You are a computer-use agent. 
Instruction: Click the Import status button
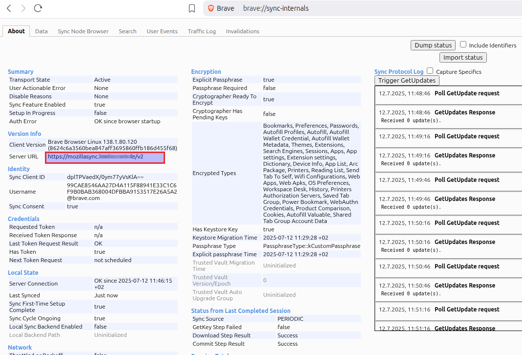tap(463, 58)
